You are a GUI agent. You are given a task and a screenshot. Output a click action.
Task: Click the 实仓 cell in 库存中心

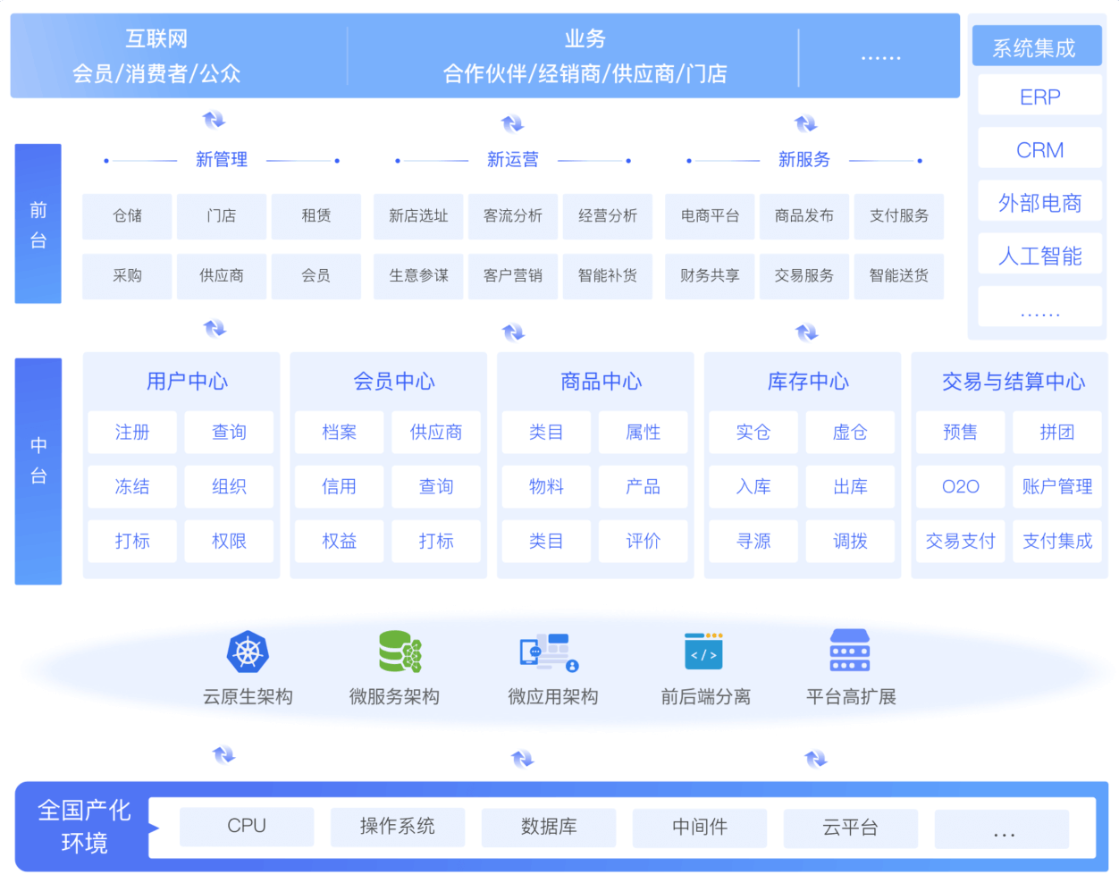click(x=753, y=433)
